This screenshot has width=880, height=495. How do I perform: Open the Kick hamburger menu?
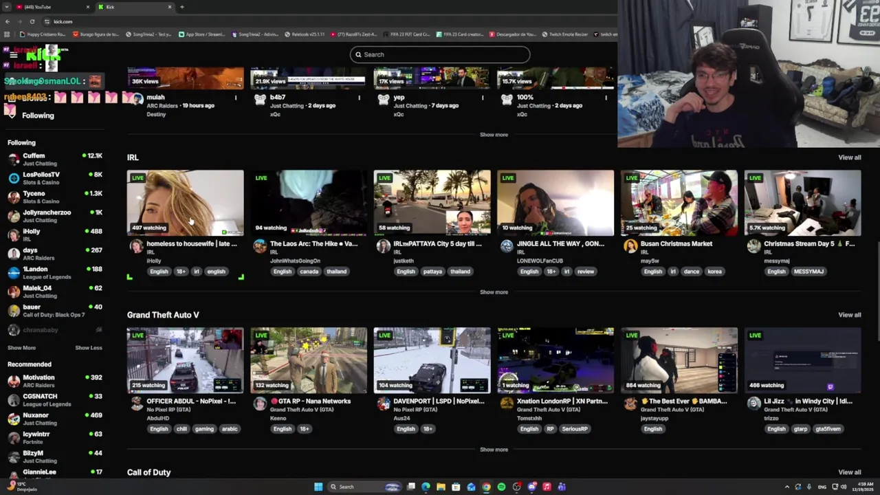pos(13,54)
